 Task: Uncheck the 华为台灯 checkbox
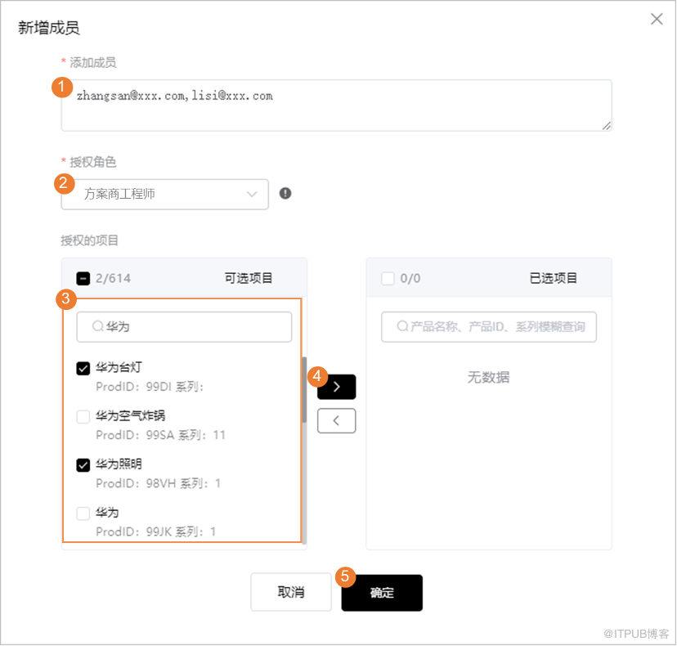(x=83, y=368)
